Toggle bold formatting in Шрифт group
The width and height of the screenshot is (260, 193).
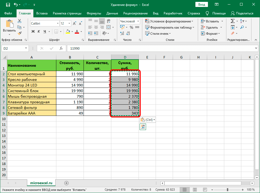(x=33, y=31)
